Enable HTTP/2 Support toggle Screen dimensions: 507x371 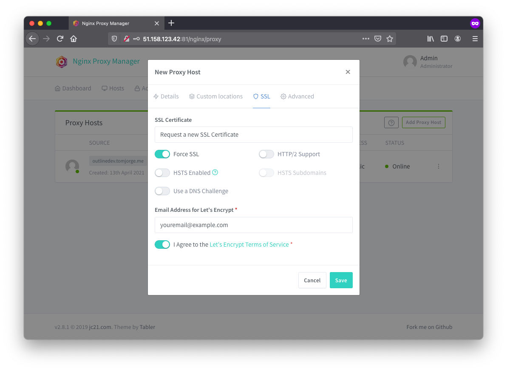pyautogui.click(x=266, y=155)
